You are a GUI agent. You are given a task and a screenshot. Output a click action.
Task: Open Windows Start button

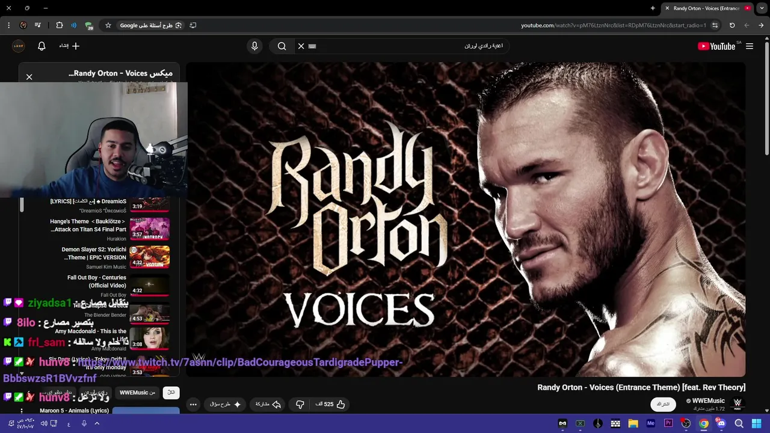click(x=757, y=423)
